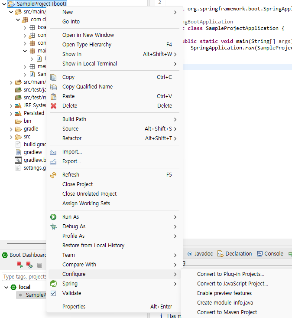The image size is (292, 318).
Task: Click the green Run As icon
Action: click(53, 217)
